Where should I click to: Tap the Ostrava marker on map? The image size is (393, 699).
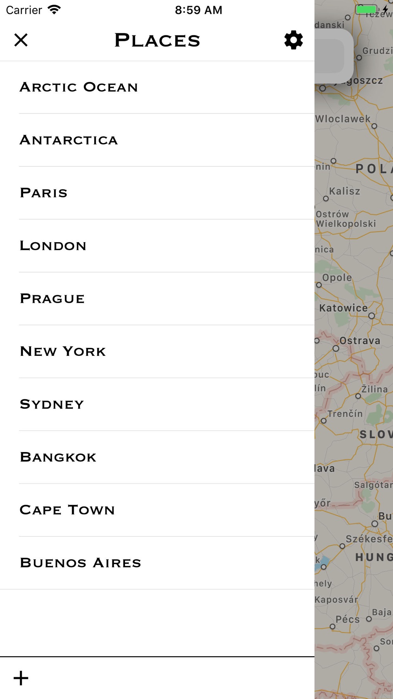point(336,348)
